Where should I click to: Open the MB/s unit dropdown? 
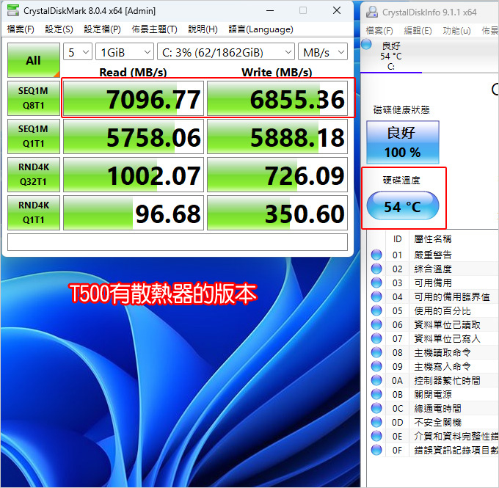pyautogui.click(x=322, y=52)
